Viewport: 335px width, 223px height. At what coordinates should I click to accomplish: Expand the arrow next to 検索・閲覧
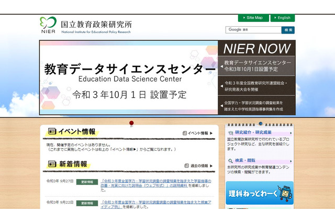tap(291, 161)
